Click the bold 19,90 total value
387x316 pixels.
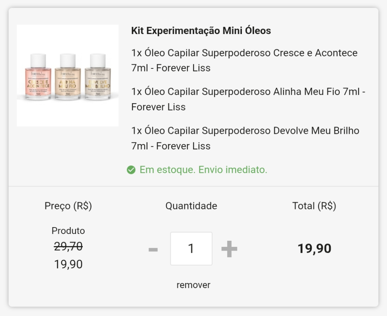314,249
